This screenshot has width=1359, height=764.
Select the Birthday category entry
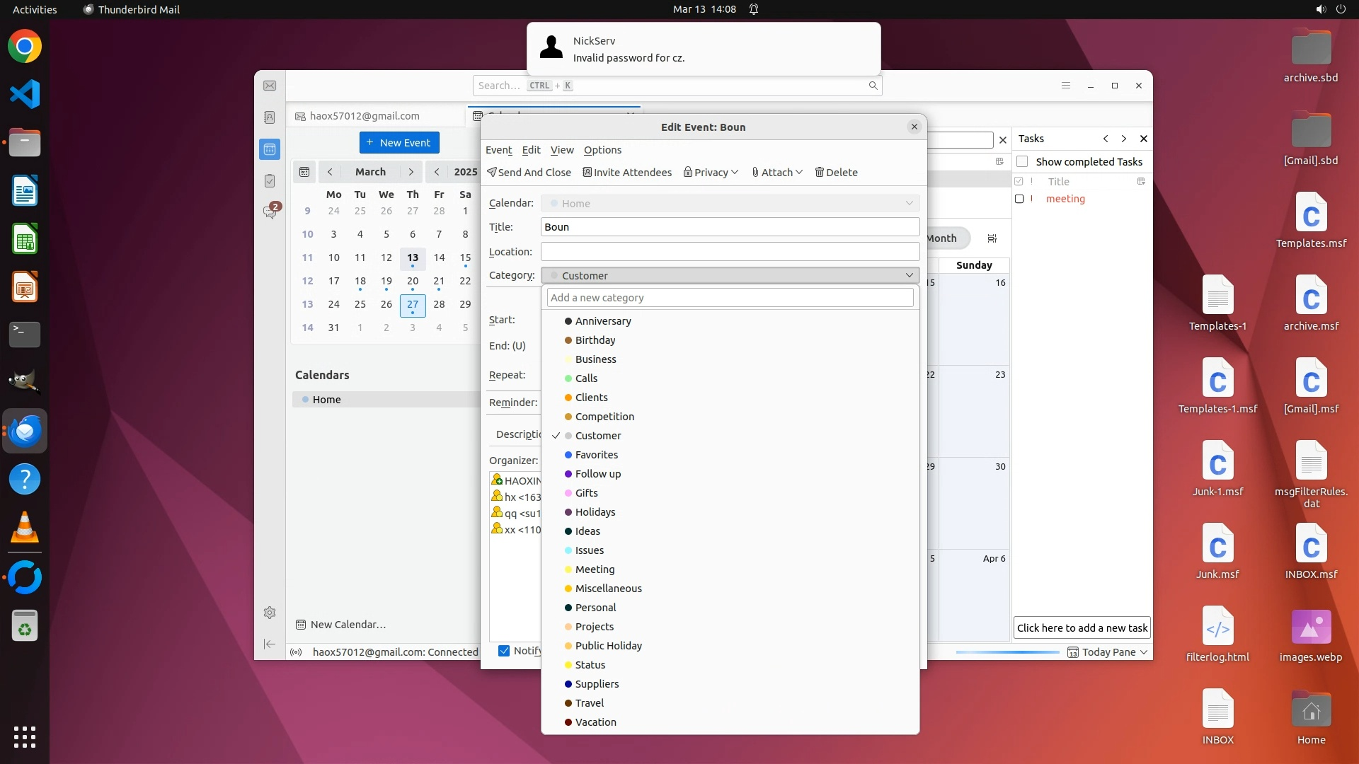595,340
